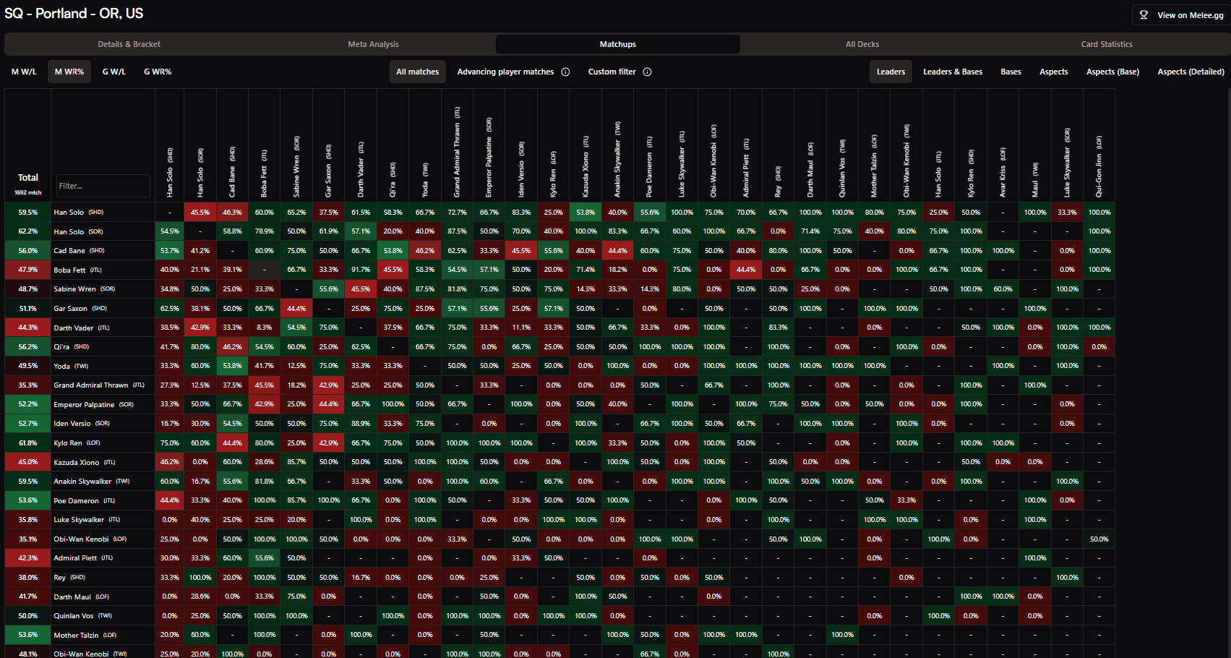Click the trophy icon beside View on Melee.gg
This screenshot has height=658, width=1231.
click(x=1144, y=15)
